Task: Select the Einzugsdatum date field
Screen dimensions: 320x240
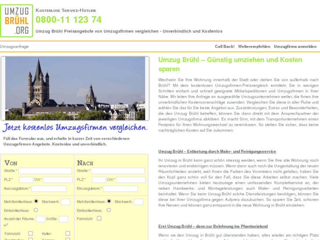Action: pyautogui.click(x=121, y=188)
